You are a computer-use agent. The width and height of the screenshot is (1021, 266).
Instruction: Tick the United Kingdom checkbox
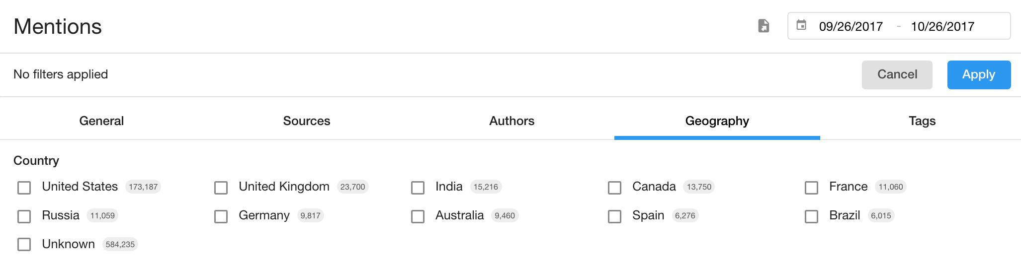pyautogui.click(x=221, y=188)
